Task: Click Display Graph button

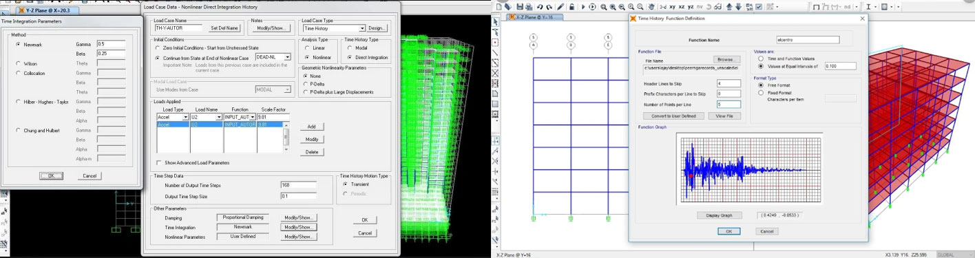Action: click(x=720, y=215)
